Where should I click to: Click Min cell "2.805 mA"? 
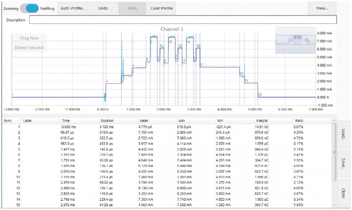(x=224, y=144)
